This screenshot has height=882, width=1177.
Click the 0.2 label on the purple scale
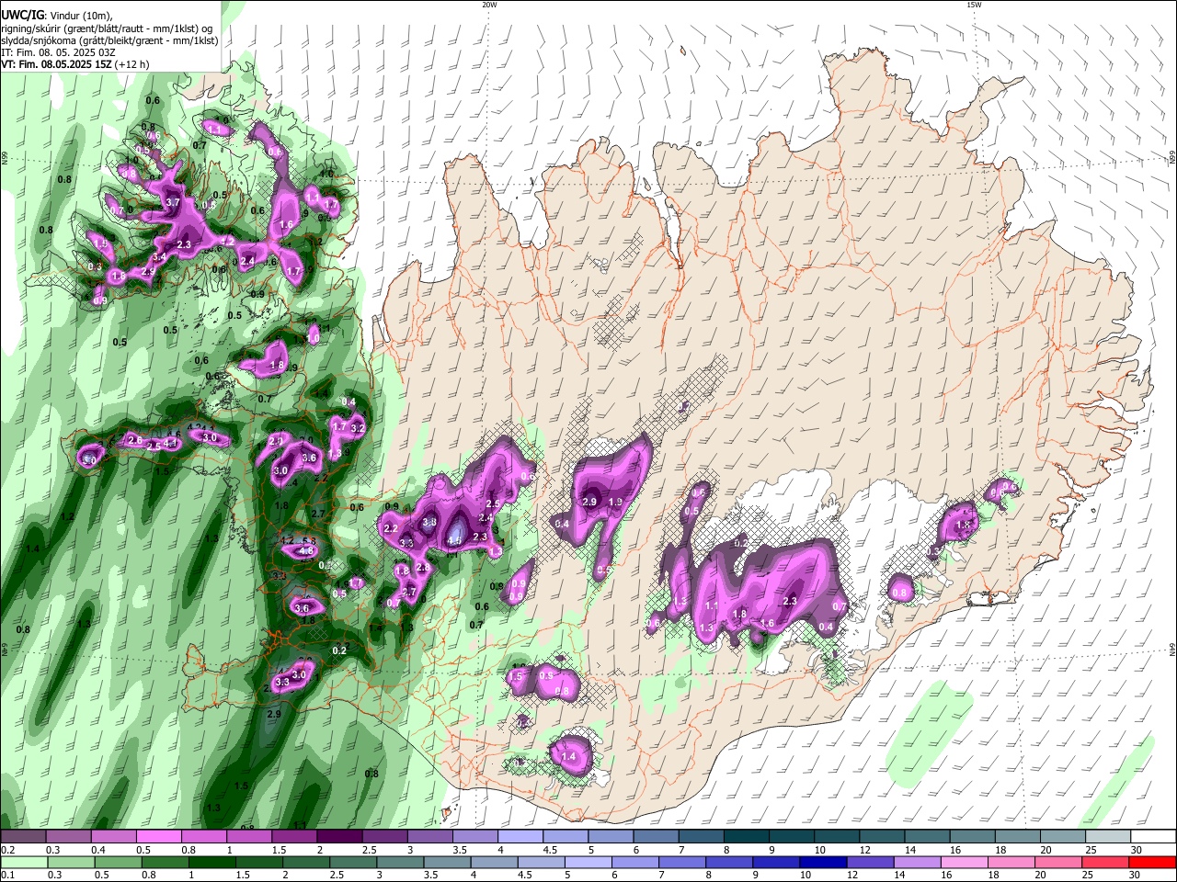[7, 850]
